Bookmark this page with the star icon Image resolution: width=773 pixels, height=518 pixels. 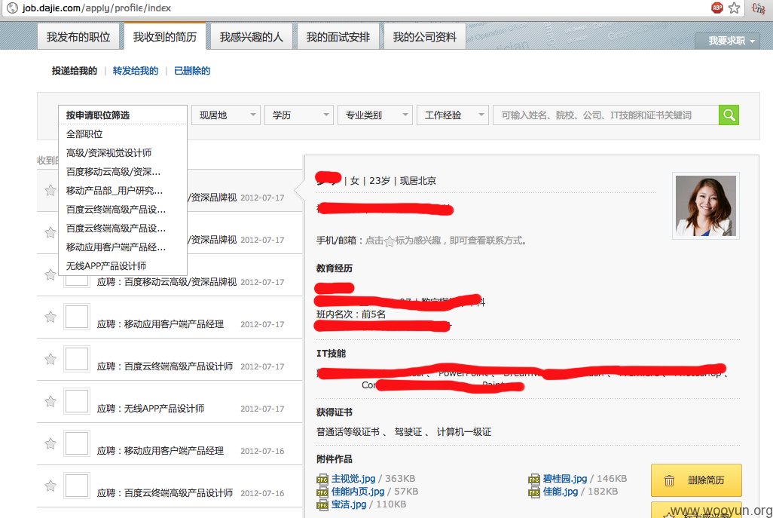734,8
